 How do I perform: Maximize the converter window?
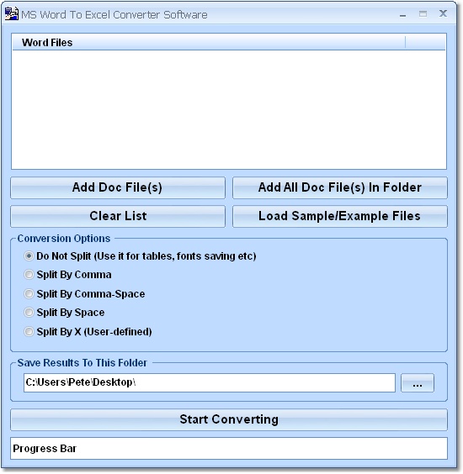[x=423, y=14]
